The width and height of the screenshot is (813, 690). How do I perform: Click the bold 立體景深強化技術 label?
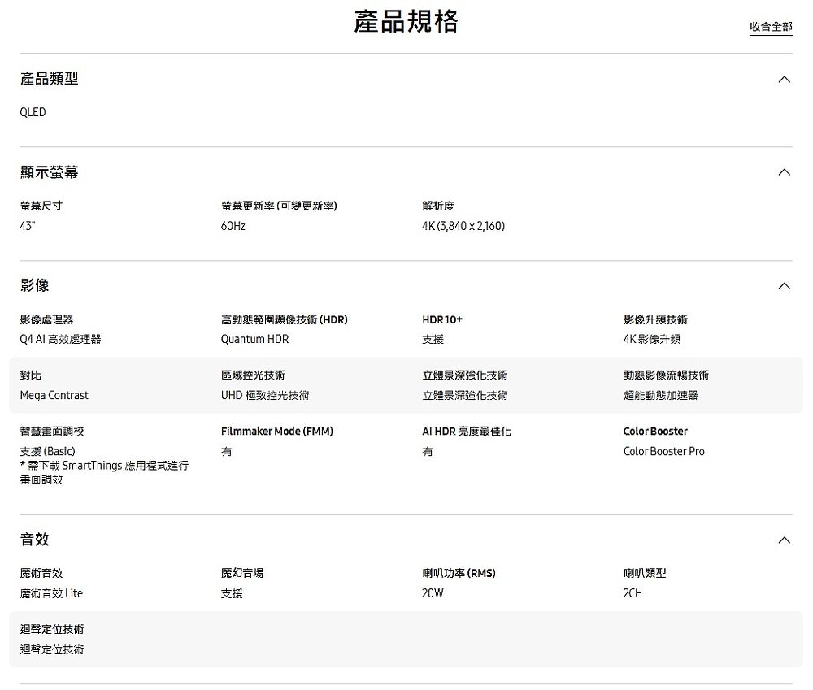[x=464, y=375]
